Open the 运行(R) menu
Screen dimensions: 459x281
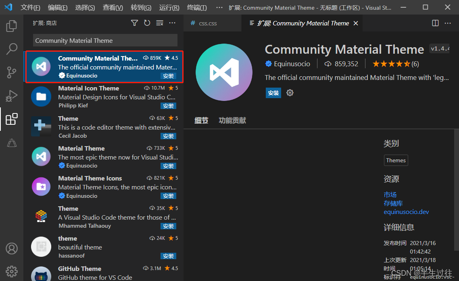[x=169, y=7]
